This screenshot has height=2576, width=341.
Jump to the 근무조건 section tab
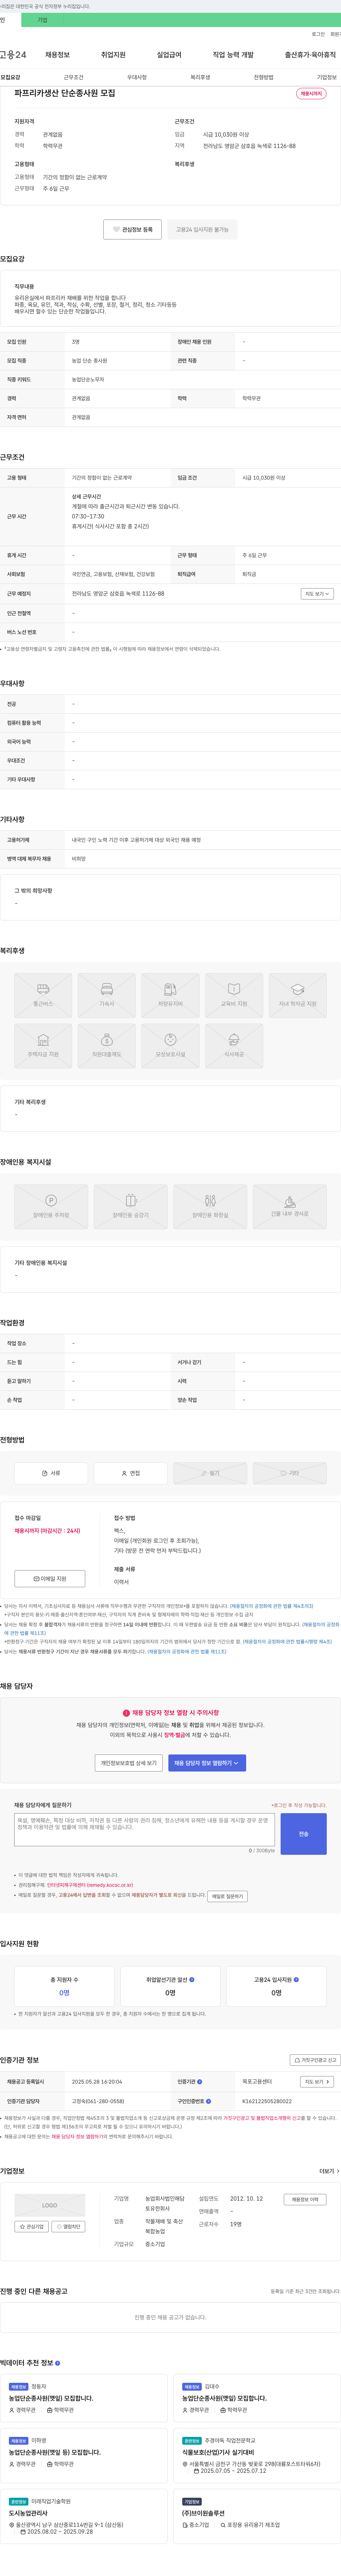click(x=74, y=77)
